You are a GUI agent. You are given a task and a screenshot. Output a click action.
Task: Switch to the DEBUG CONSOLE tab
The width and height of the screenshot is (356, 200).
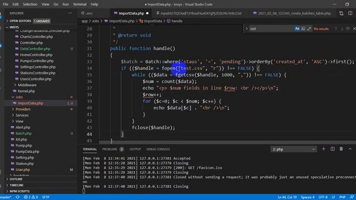coord(158,149)
